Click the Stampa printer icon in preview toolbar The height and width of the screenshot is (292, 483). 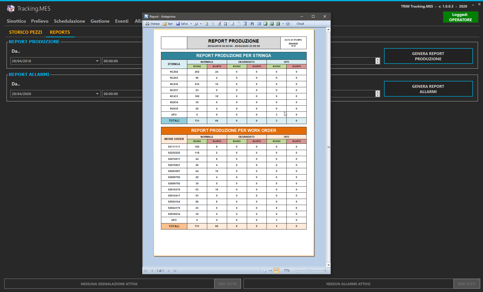147,24
